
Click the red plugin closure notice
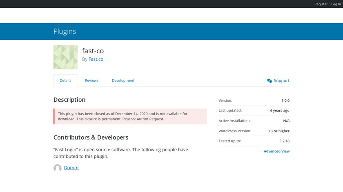pyautogui.click(x=130, y=116)
